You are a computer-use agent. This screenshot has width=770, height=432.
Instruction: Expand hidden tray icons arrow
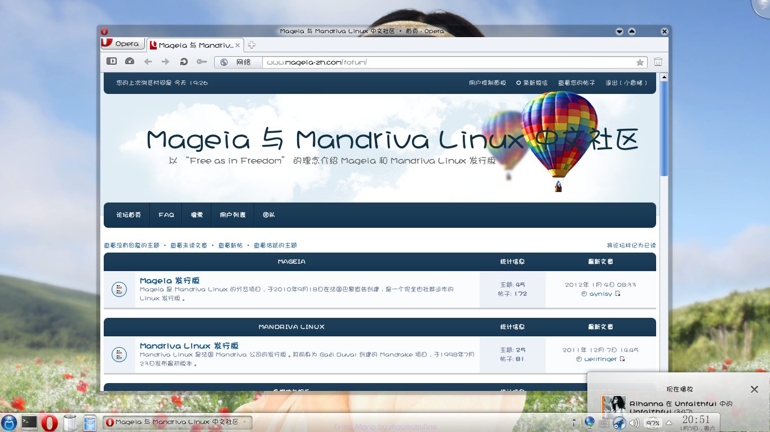tap(669, 423)
